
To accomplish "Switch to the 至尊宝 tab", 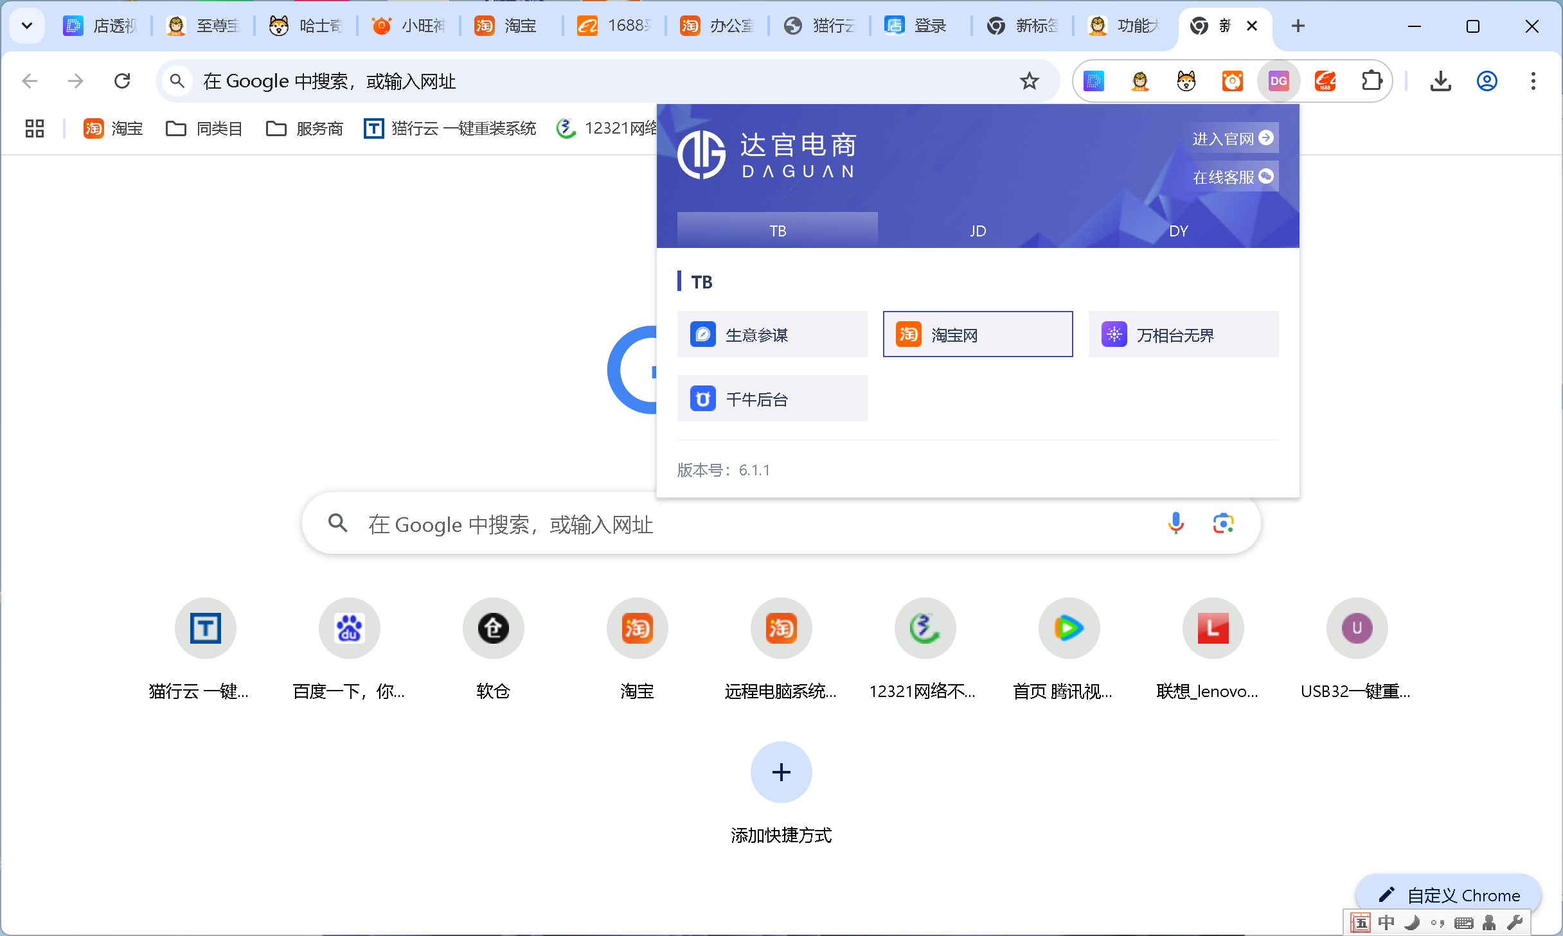I will 204,26.
